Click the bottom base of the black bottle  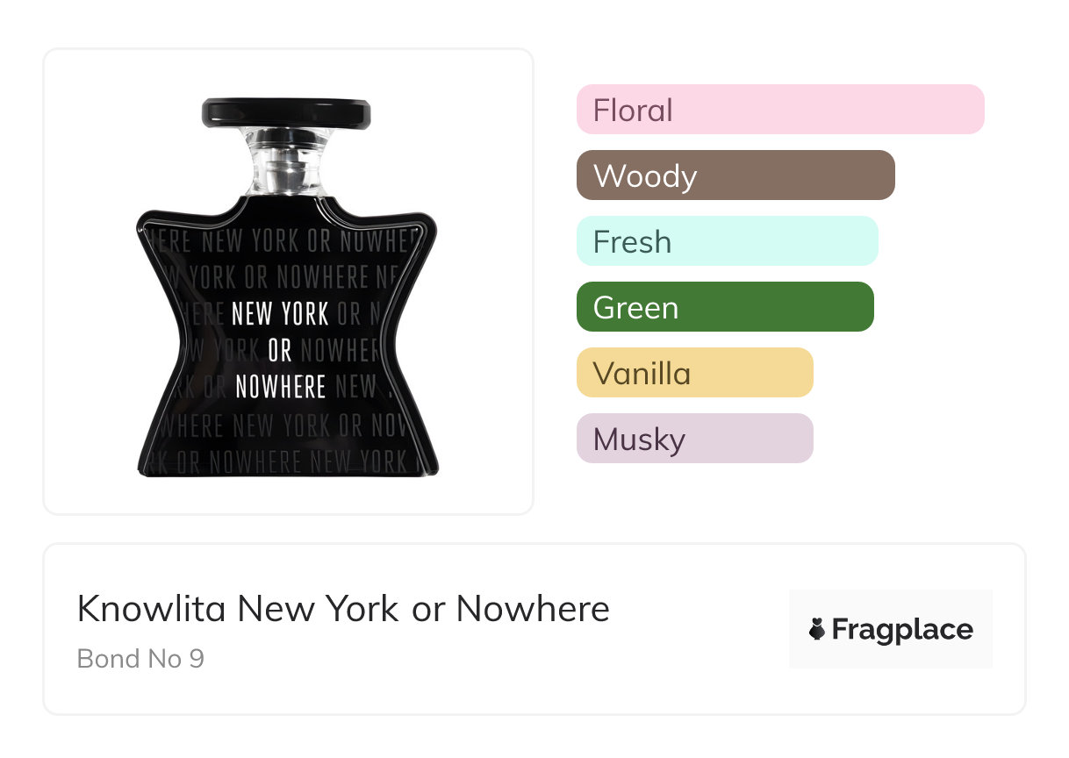coord(288,469)
